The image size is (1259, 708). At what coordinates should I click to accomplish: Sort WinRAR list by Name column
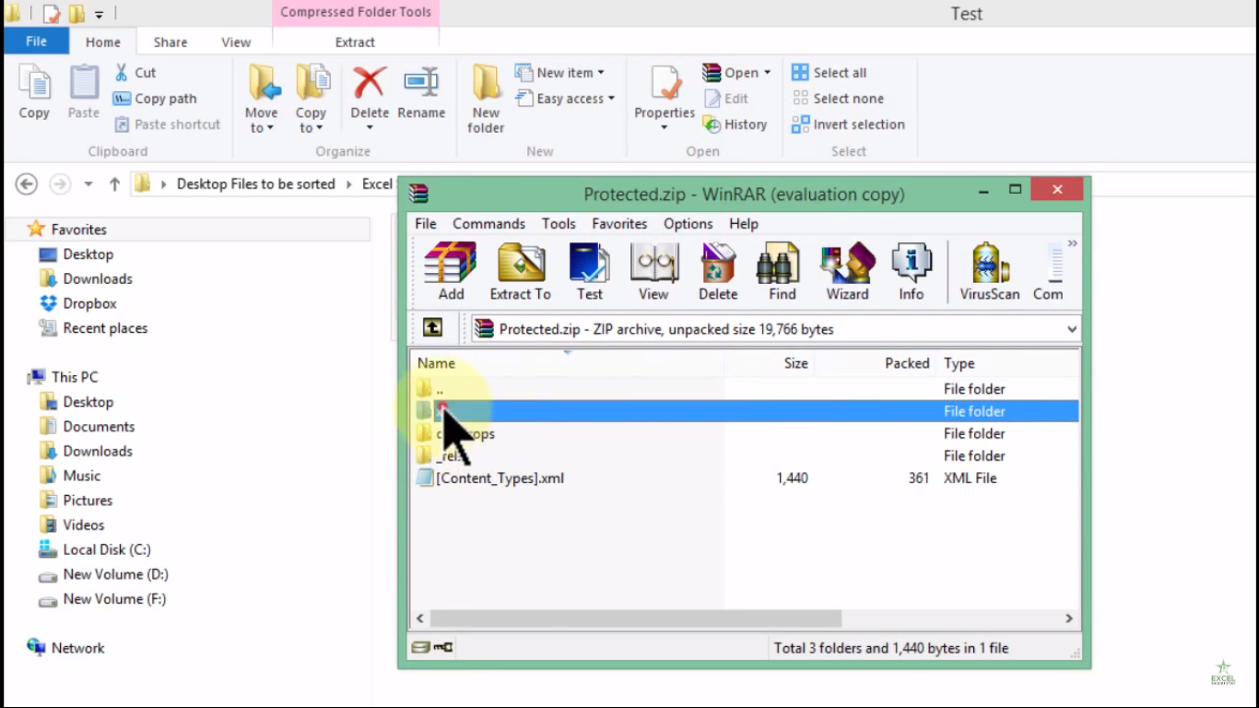click(x=567, y=363)
